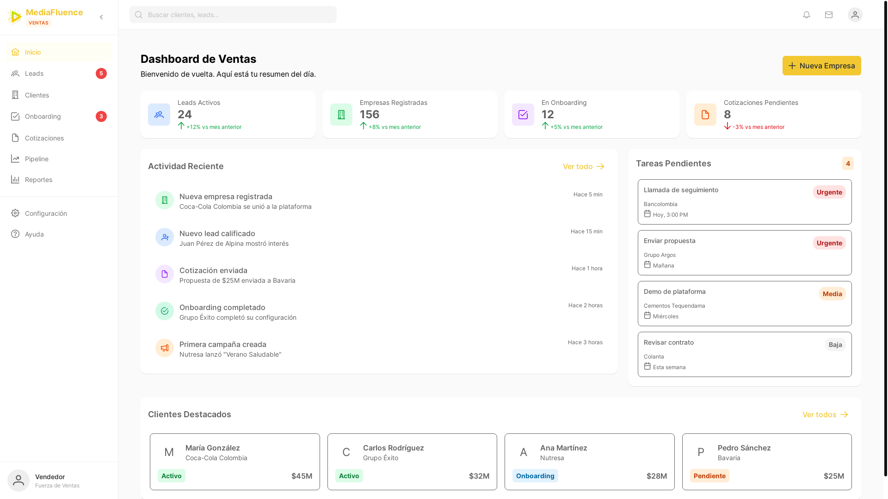Image resolution: width=888 pixels, height=499 pixels.
Task: Click the calendar icon next to Esta semana
Action: (647, 366)
